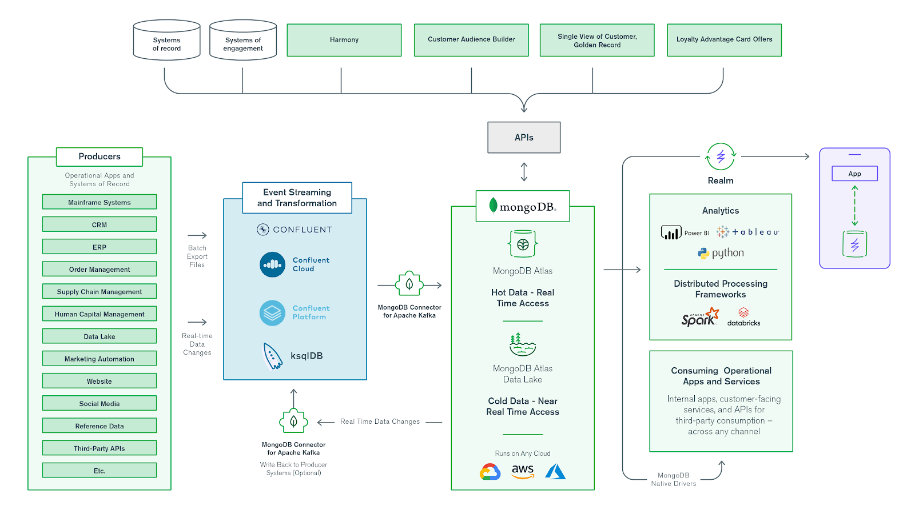Click the Analytics heading
Screen dimensions: 915x514
tap(721, 211)
